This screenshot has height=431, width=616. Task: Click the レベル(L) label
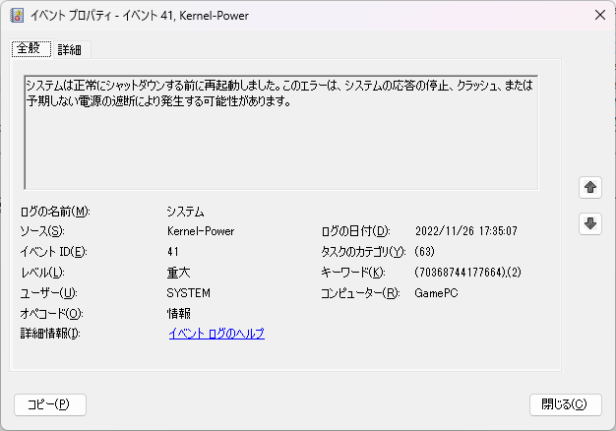point(43,273)
